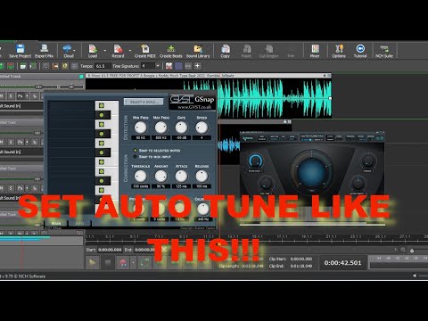Click the Stop transport button
This screenshot has width=428, height=321.
click(x=108, y=263)
